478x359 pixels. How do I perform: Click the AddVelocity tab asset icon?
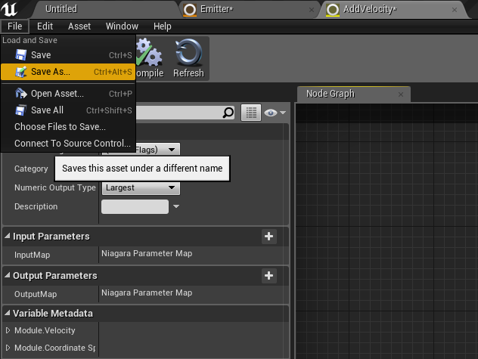pyautogui.click(x=333, y=9)
